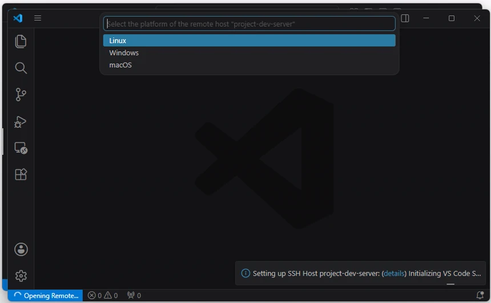Select macOS as the remote platform

pyautogui.click(x=249, y=65)
